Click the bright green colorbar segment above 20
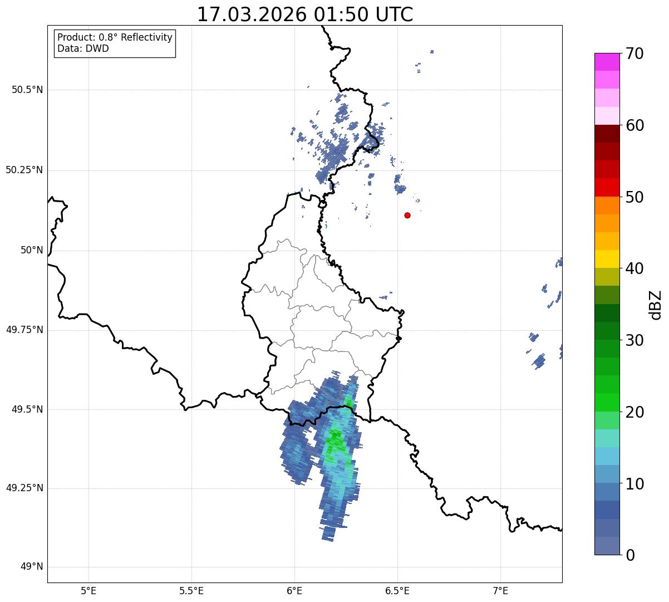Screen dimensions: 669x602 [607, 403]
